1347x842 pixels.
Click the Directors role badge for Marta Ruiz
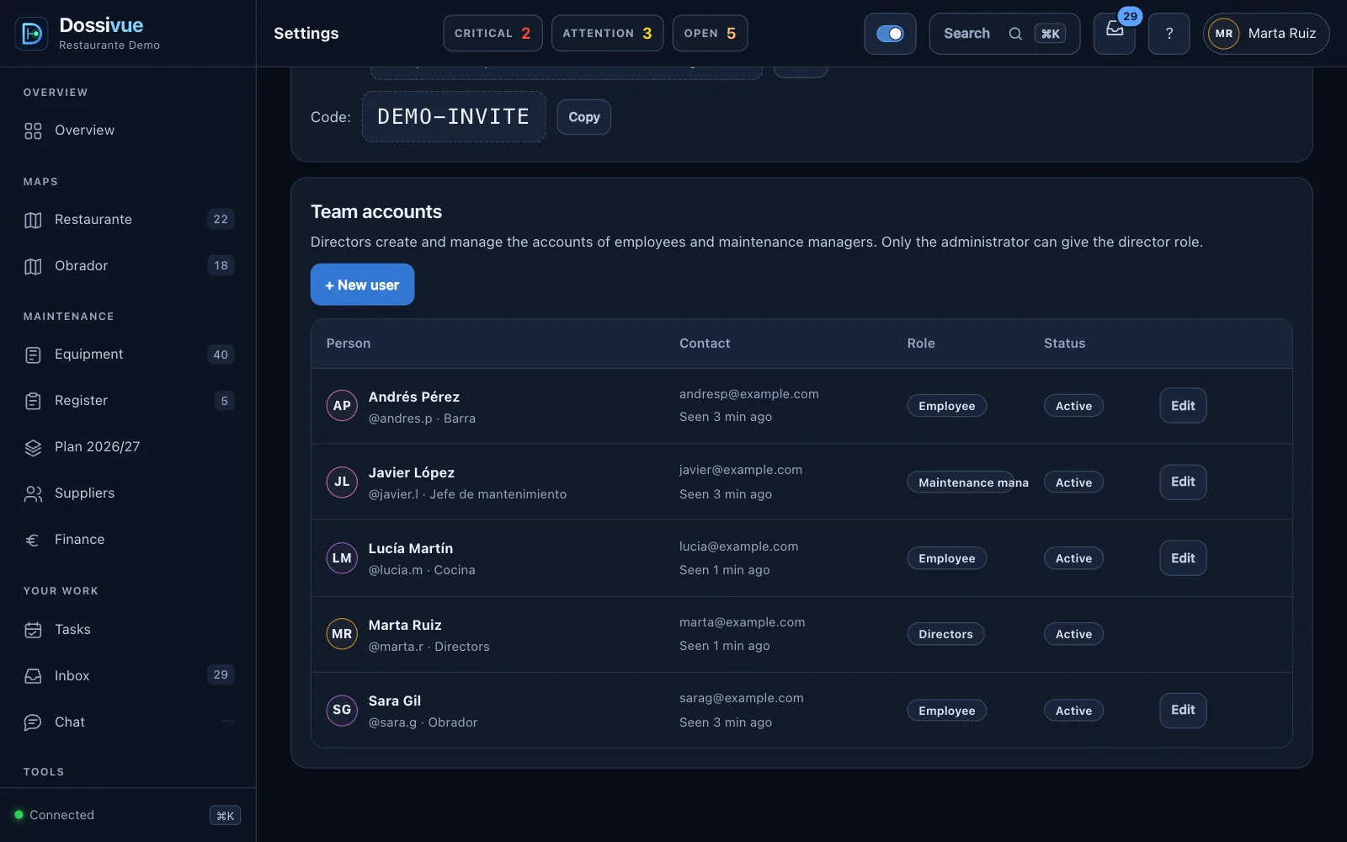tap(945, 634)
